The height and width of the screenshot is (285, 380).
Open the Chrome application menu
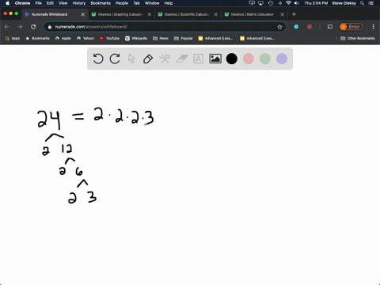coord(22,3)
